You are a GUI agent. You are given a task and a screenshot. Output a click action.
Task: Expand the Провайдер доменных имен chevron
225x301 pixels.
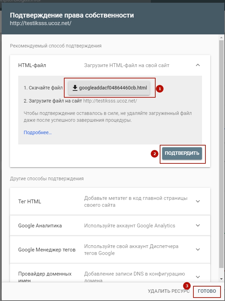(198, 277)
